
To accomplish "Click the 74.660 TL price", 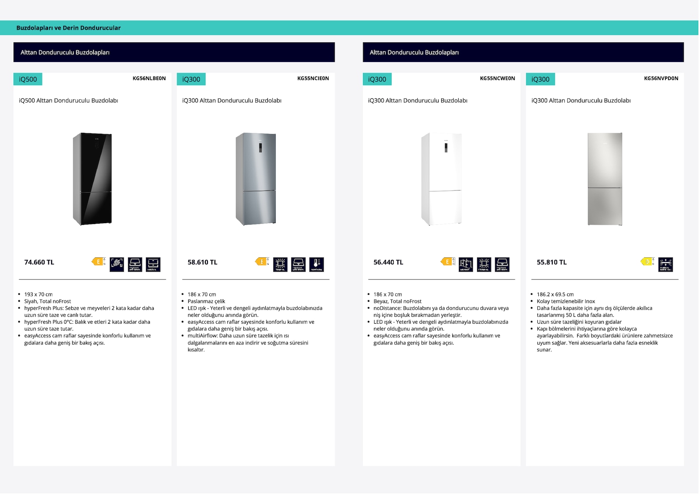I will click(39, 263).
